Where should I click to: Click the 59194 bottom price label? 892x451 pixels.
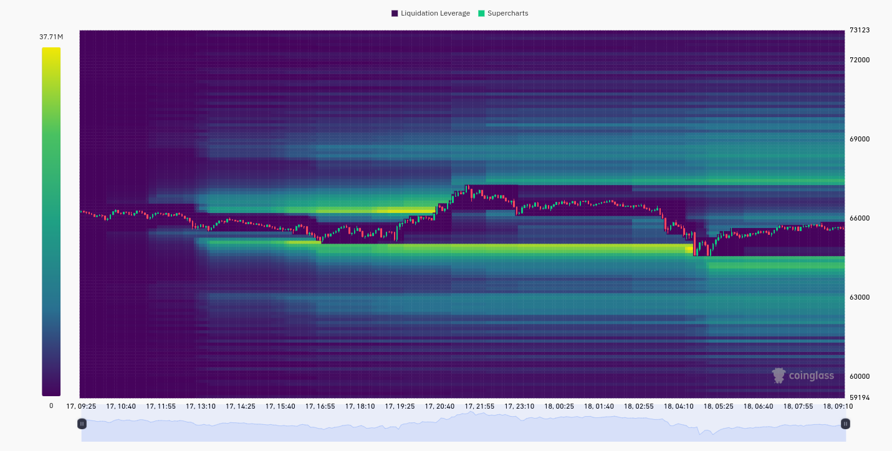[x=859, y=397]
